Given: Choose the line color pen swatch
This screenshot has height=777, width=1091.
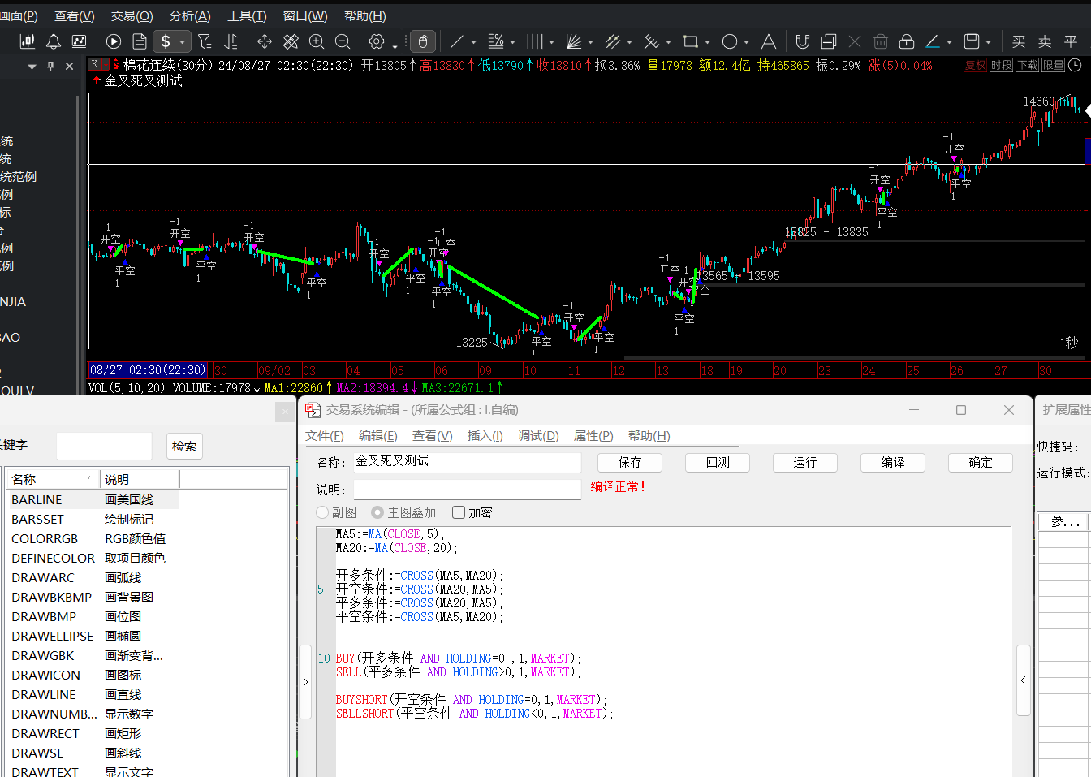Looking at the screenshot, I should point(933,41).
